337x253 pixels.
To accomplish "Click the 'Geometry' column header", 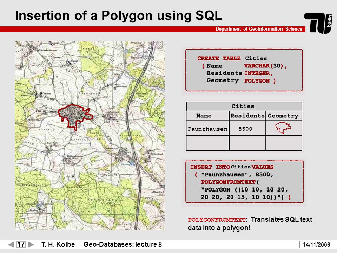I will pos(283,116).
